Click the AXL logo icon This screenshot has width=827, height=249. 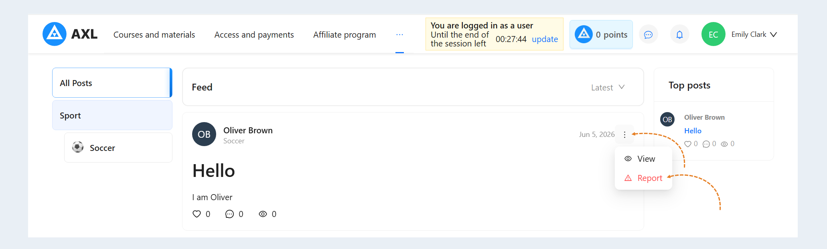54,34
